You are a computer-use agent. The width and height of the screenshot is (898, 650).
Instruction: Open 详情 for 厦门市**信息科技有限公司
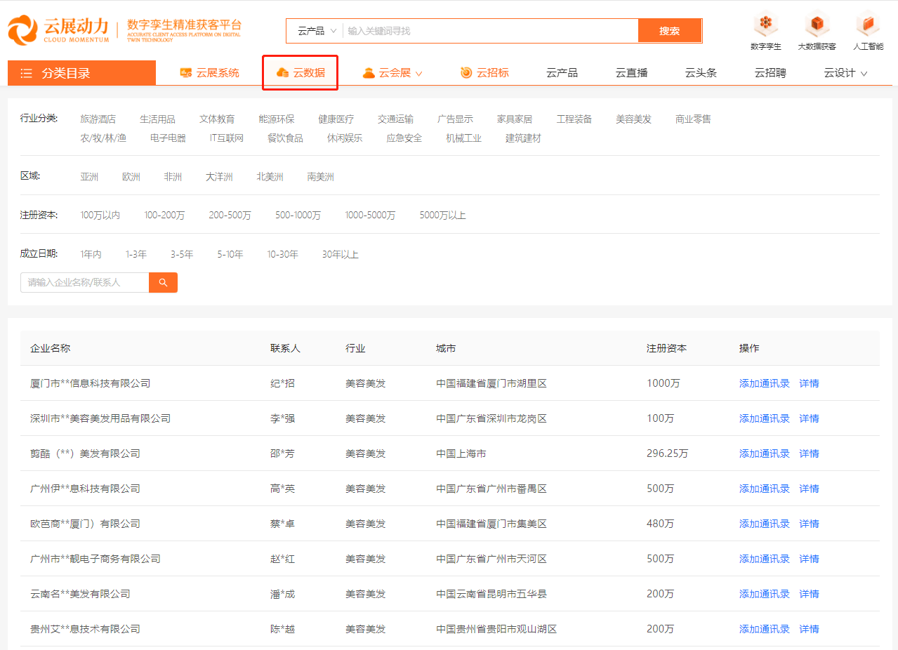click(808, 383)
